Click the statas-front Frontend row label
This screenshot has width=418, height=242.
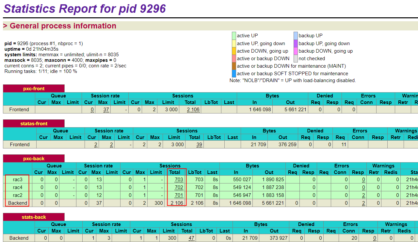click(20, 145)
